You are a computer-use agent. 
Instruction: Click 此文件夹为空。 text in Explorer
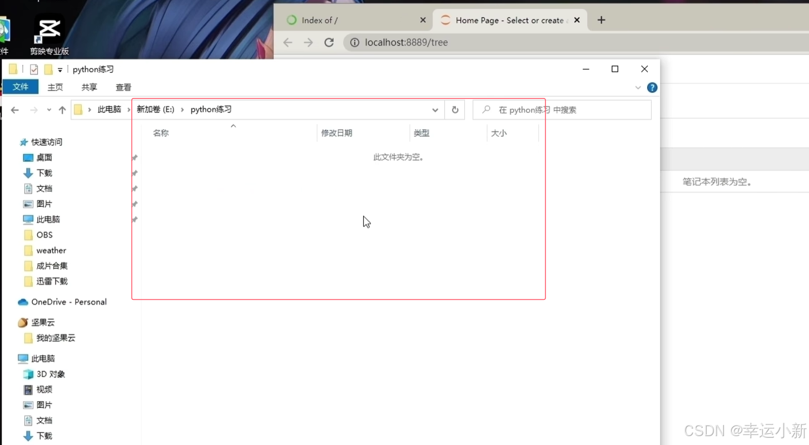point(399,157)
